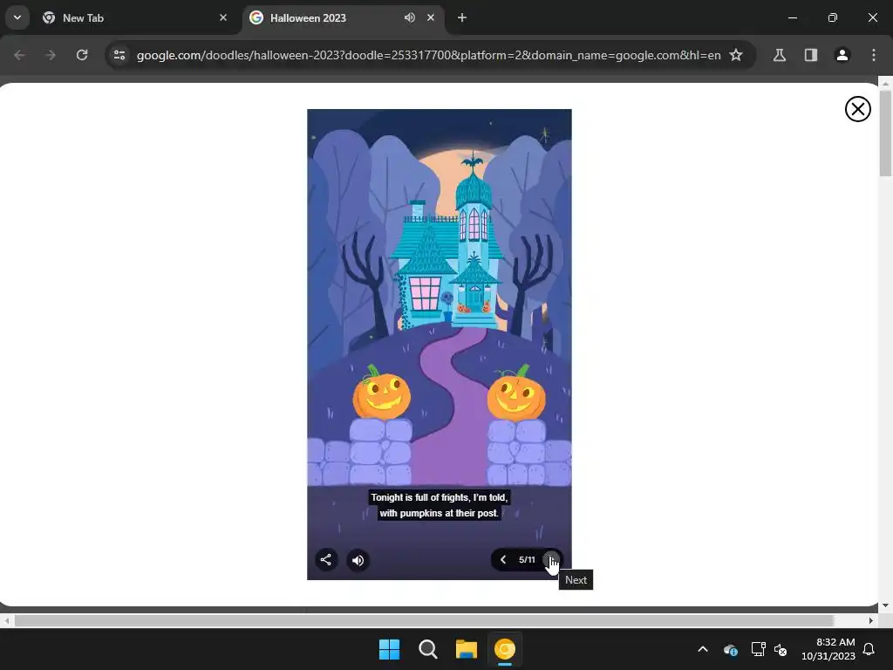Advance to next doodle slide

pyautogui.click(x=551, y=559)
